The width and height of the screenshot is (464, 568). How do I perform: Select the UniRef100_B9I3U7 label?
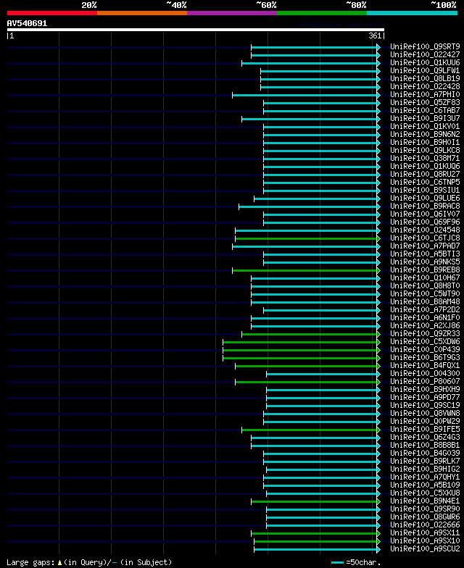(x=425, y=119)
